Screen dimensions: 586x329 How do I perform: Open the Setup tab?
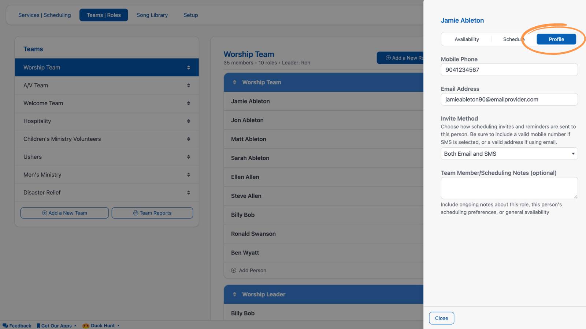[190, 15]
